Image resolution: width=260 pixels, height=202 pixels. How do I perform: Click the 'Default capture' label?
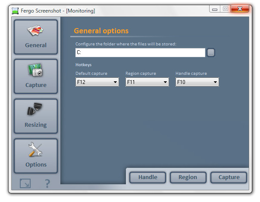(91, 74)
